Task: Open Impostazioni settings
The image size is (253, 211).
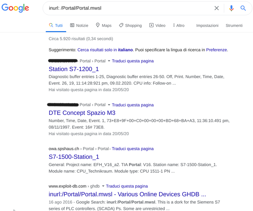Action: (207, 26)
